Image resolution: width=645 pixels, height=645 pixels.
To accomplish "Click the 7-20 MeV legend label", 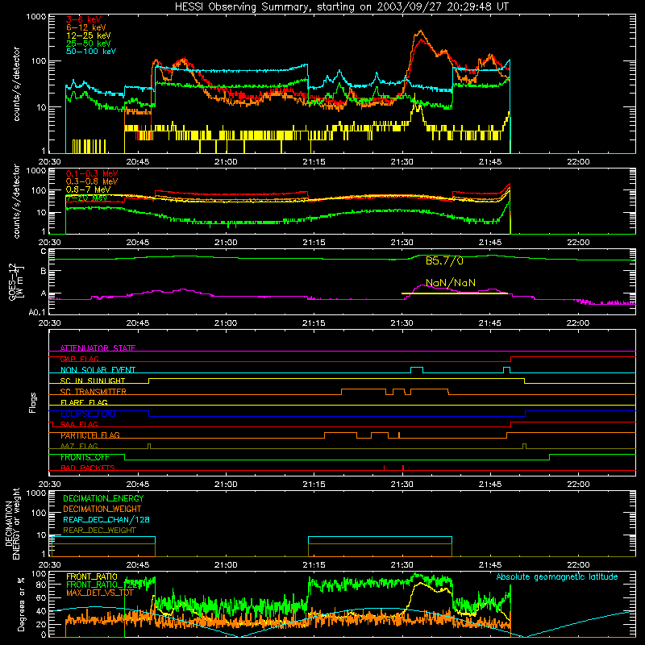I will pyautogui.click(x=87, y=198).
